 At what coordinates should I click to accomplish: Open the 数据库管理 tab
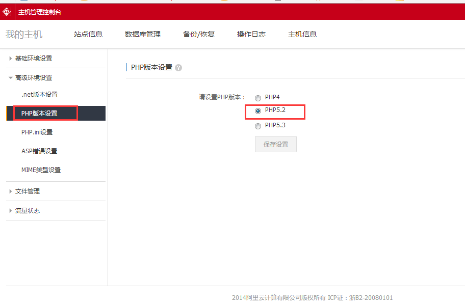[x=143, y=34]
